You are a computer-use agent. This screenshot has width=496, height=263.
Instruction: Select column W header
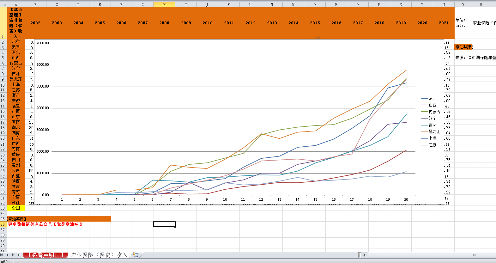481,4
